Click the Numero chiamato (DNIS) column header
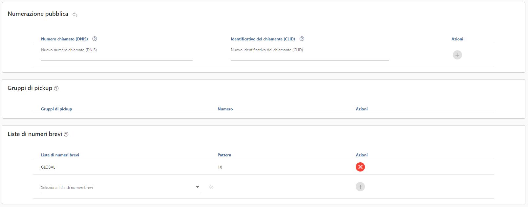 coord(64,39)
